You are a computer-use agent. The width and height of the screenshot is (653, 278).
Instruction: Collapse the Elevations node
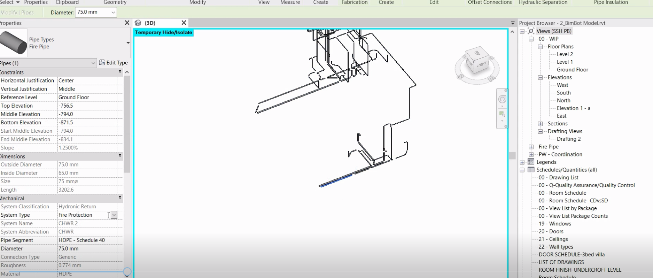coord(540,78)
